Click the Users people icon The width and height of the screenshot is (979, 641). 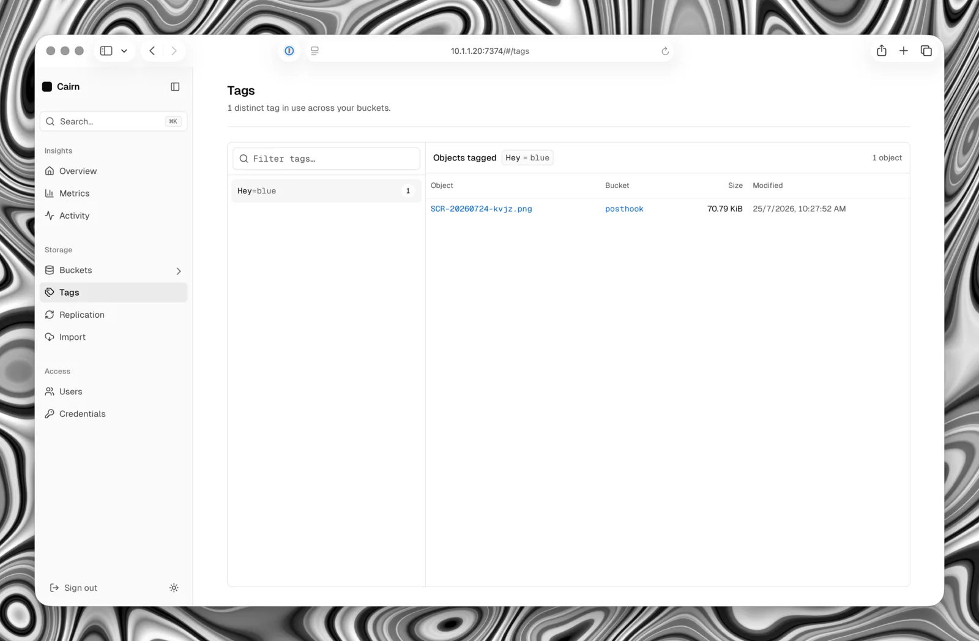point(50,391)
